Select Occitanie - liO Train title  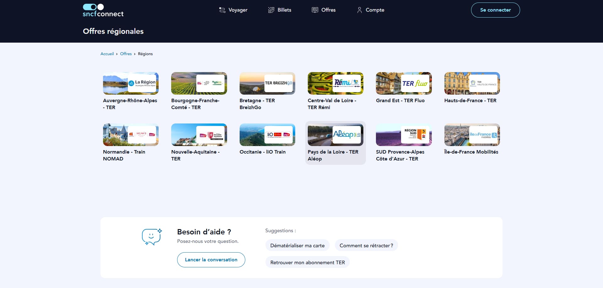click(263, 152)
